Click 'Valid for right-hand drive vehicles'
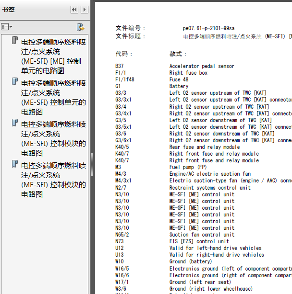 [x=217, y=255]
